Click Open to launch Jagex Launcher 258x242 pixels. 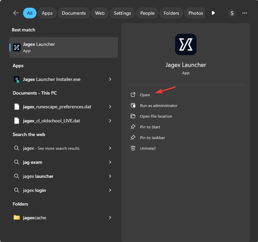[145, 95]
